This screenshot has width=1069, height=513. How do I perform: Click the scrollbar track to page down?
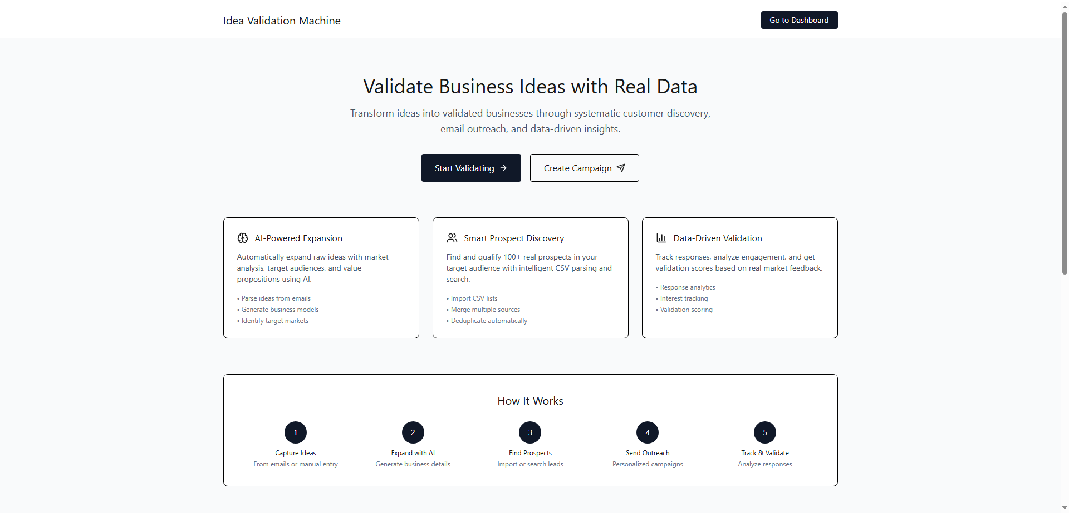point(1064,361)
